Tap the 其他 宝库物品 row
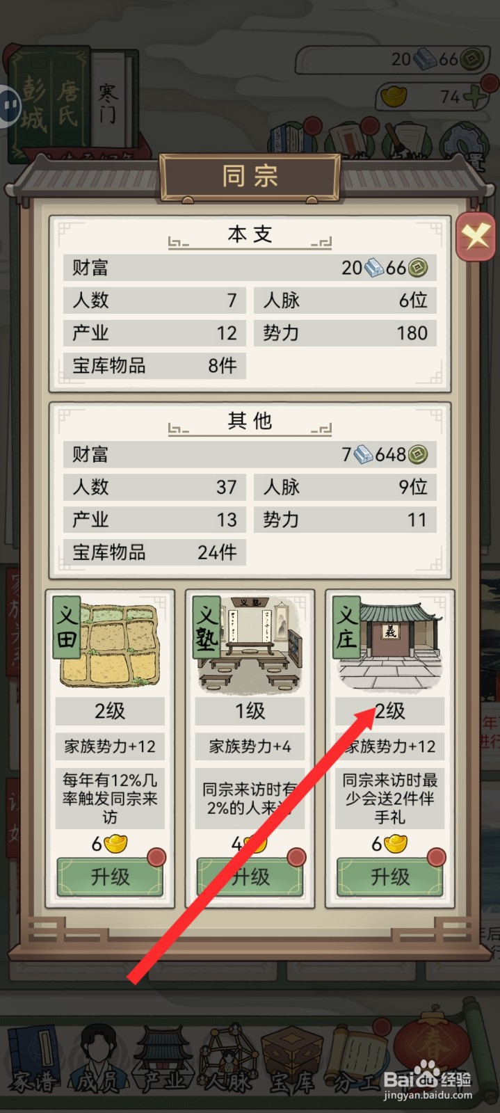This screenshot has width=500, height=1113. (154, 552)
